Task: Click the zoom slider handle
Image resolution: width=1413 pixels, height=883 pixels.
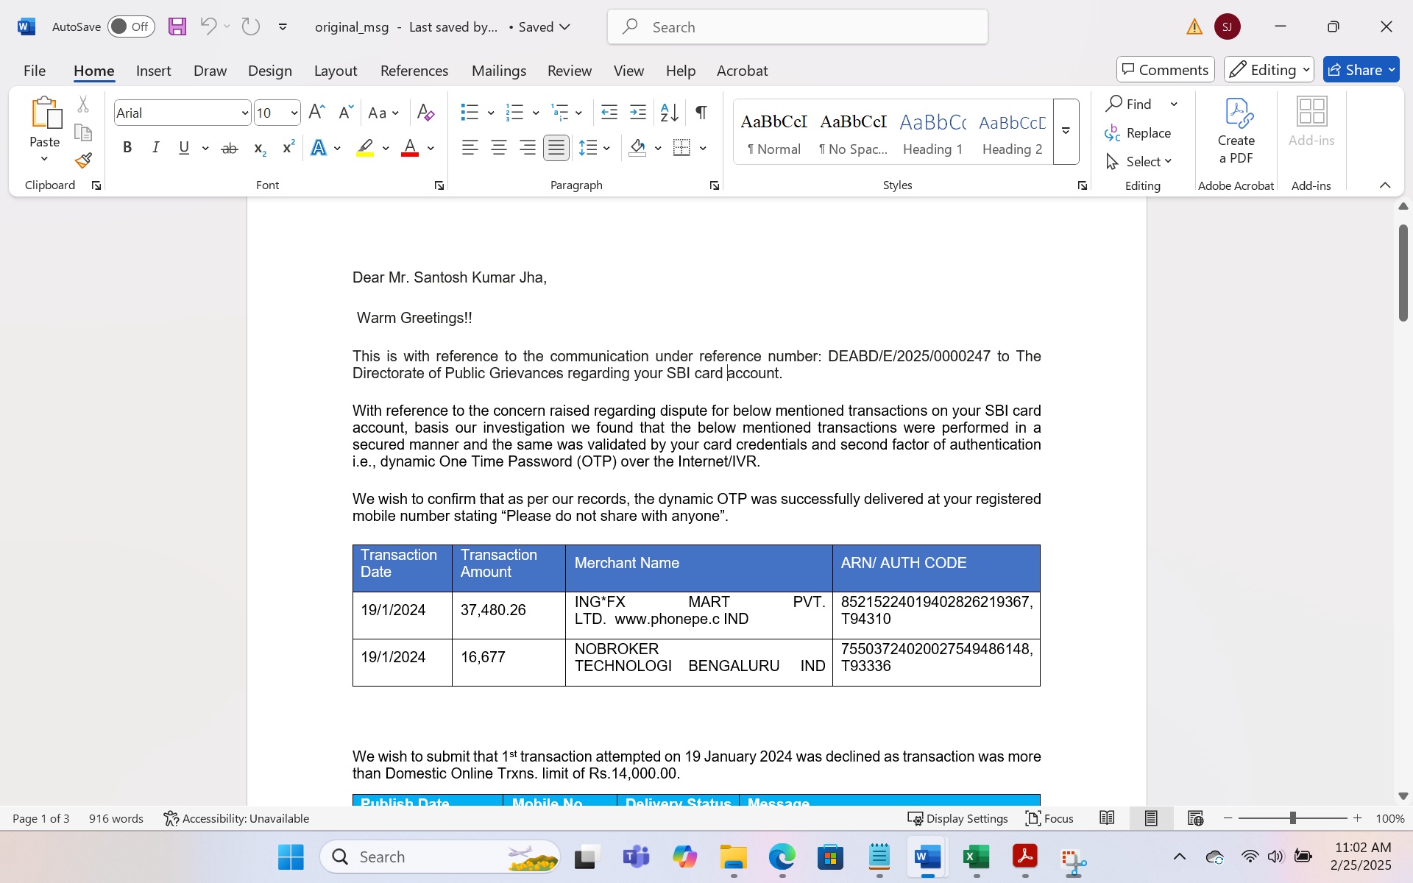Action: pos(1293,818)
